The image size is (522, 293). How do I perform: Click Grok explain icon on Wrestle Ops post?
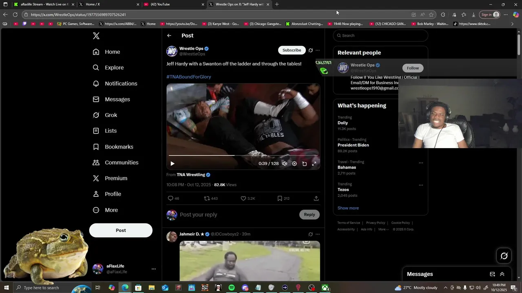tap(310, 50)
